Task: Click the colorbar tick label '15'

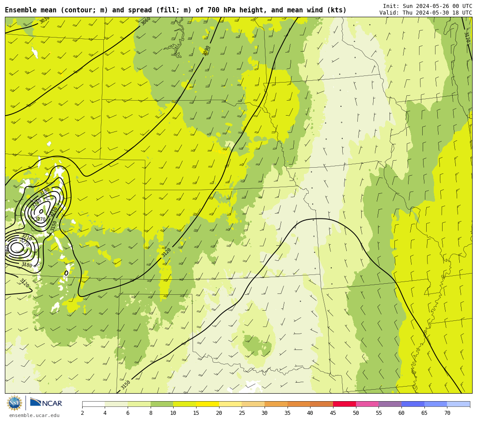Action: 196,413
